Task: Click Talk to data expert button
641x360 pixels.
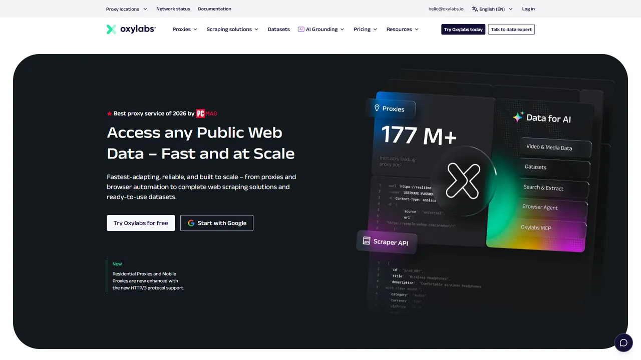Action: pos(511,29)
